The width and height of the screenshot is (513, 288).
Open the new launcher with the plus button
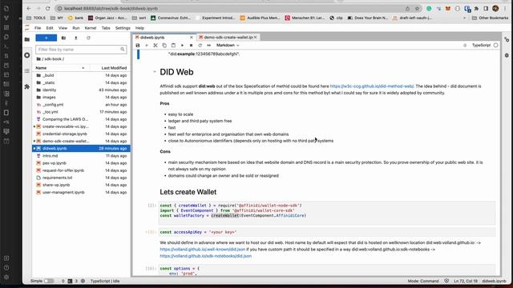[x=46, y=38]
